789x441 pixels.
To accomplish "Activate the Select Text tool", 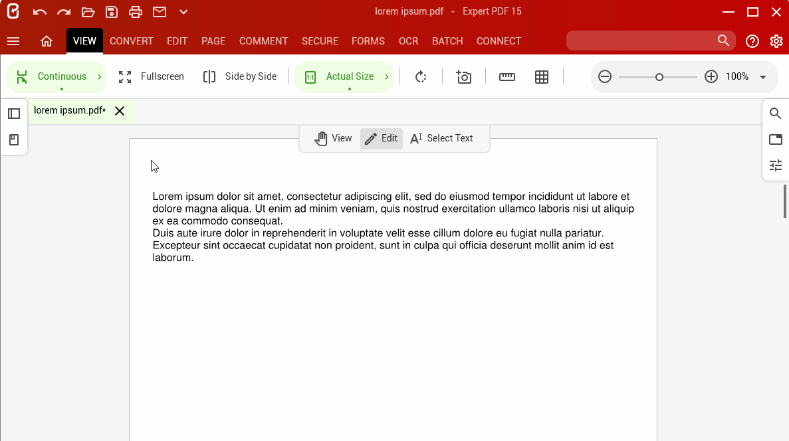I will point(442,138).
